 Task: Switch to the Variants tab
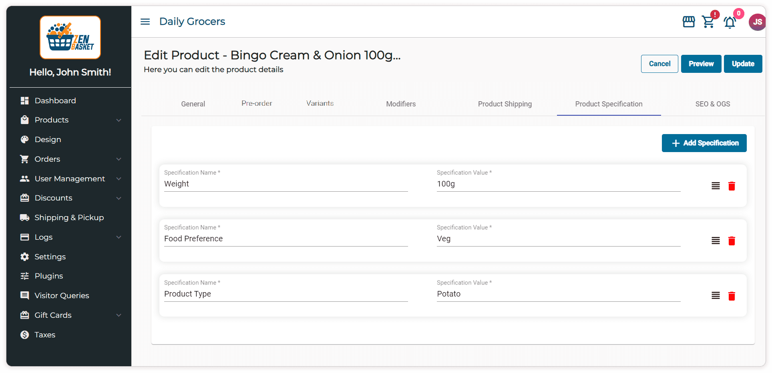320,104
